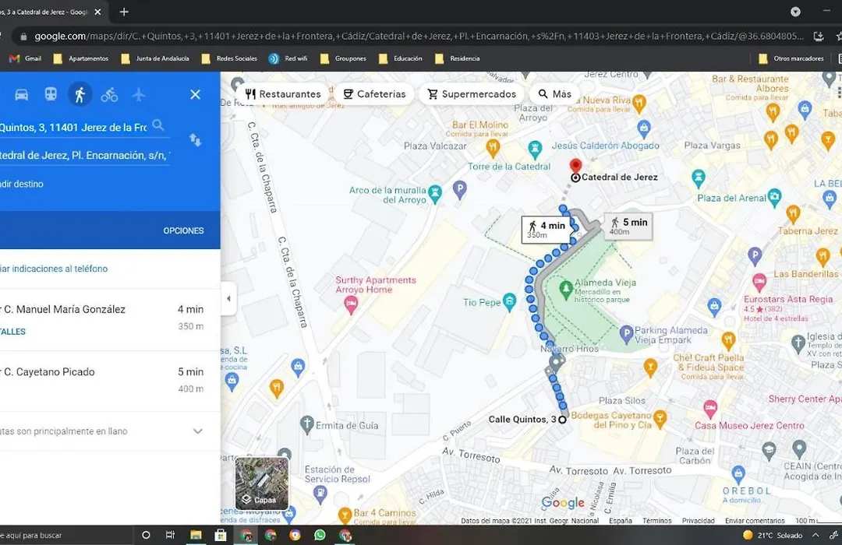842x545 pixels.
Task: Expand the mostly flat routes elevation chevron
Action: [197, 431]
